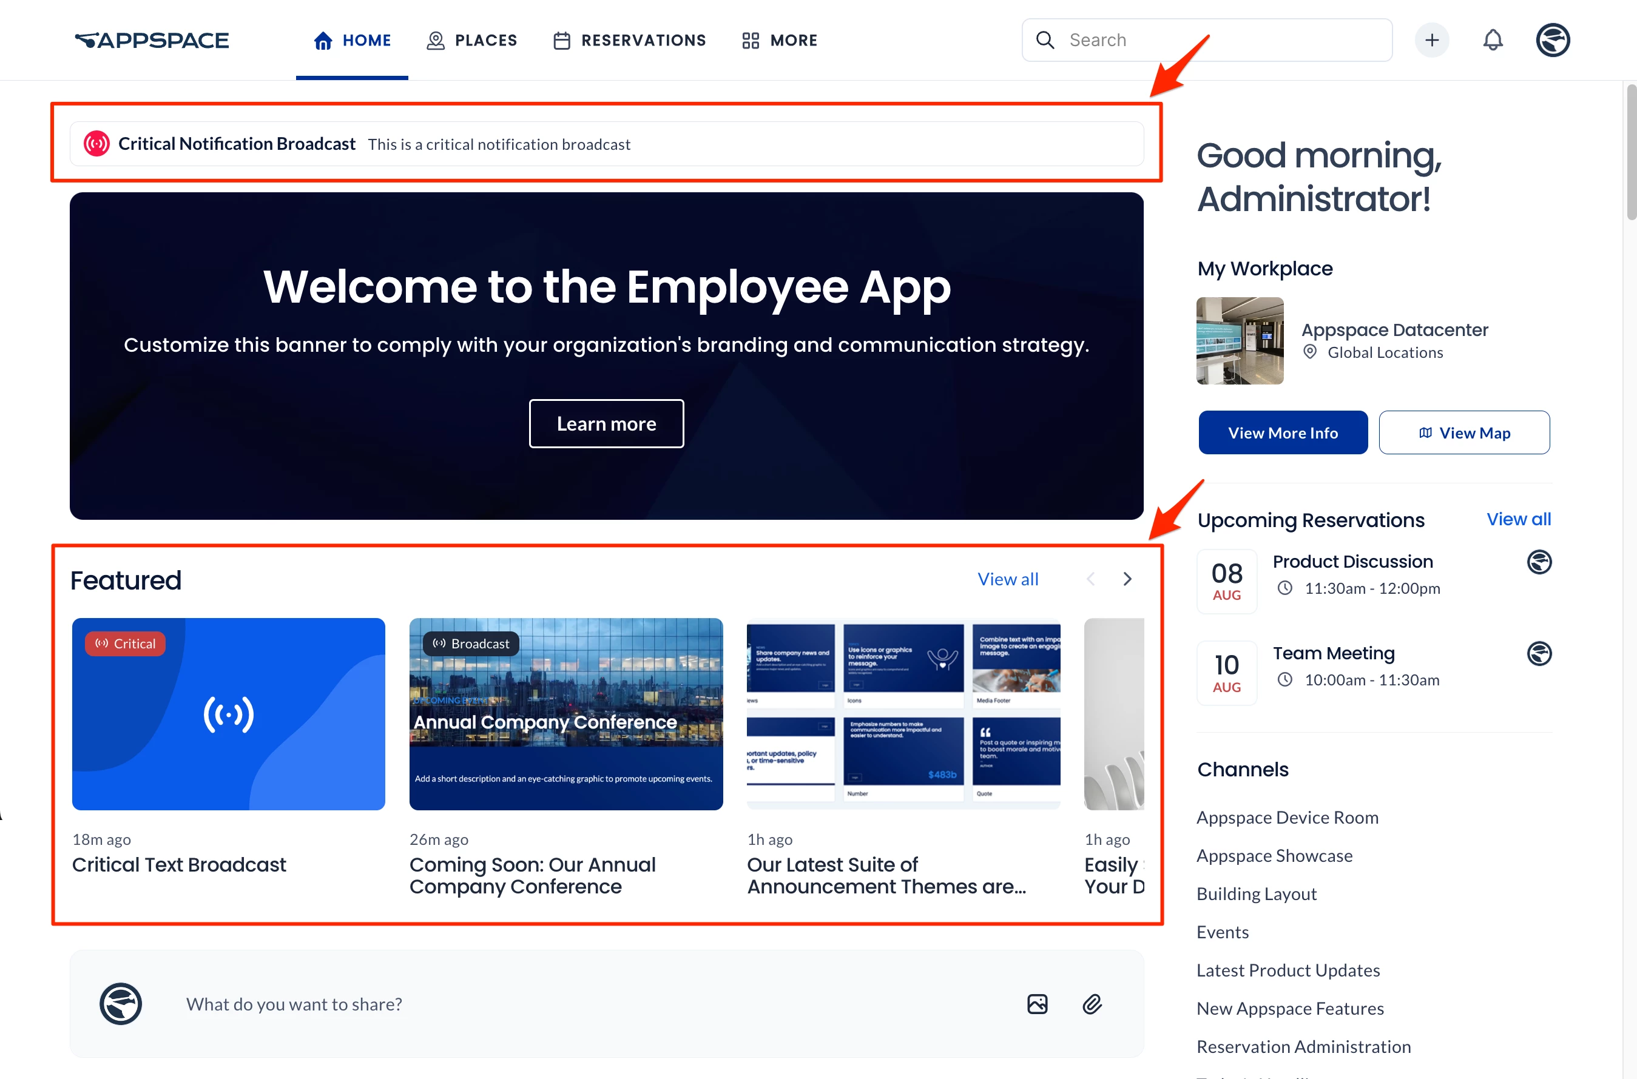Image resolution: width=1637 pixels, height=1079 pixels.
Task: Open the More navigation menu
Action: pos(780,41)
